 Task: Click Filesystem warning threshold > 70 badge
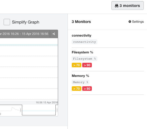[x=77, y=65]
